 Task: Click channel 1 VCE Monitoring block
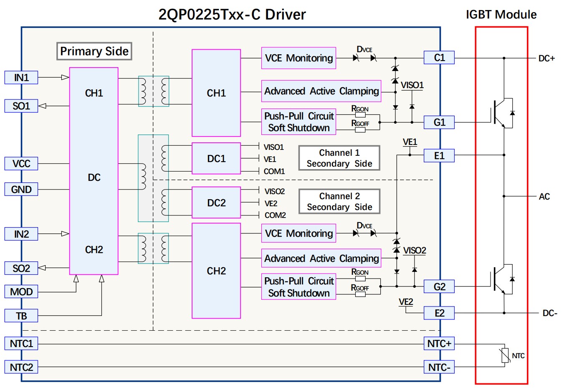pos(299,58)
